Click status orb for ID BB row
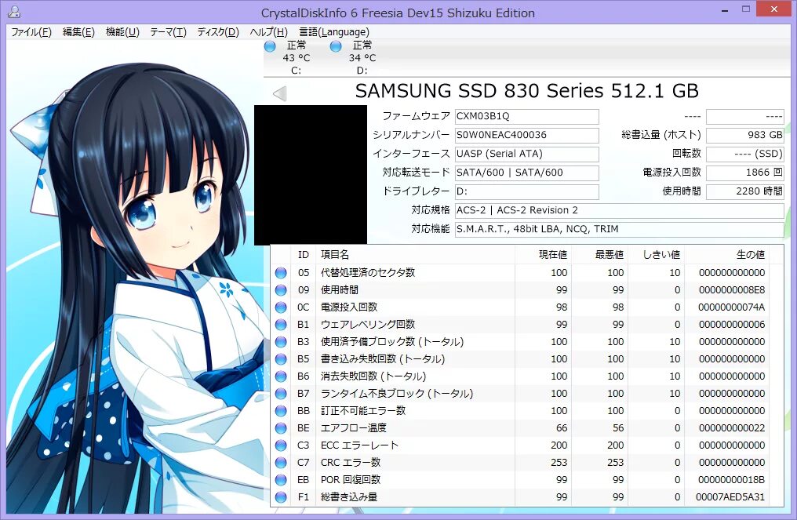The image size is (797, 520). click(281, 411)
